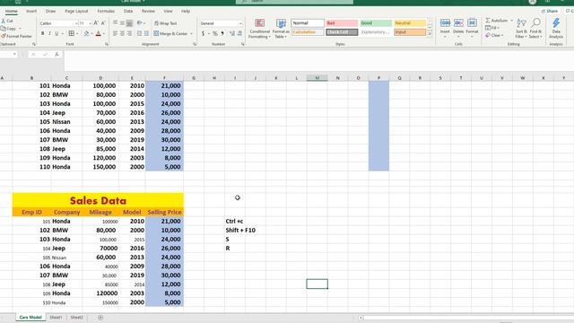Expand Merge & Center dropdown arrow
This screenshot has height=323, width=574.
click(191, 34)
